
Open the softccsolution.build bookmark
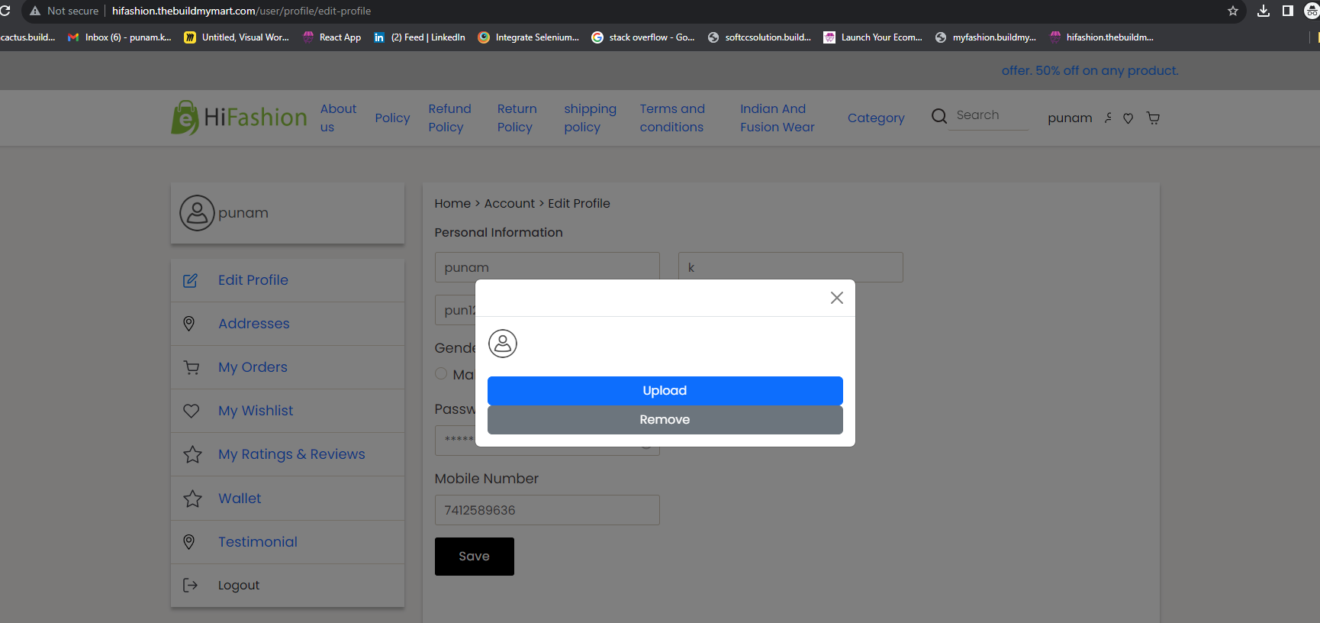760,37
